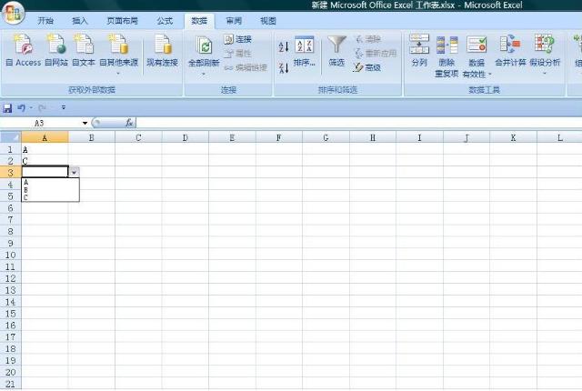Click the Redo arrow
The height and width of the screenshot is (391, 582).
point(42,108)
